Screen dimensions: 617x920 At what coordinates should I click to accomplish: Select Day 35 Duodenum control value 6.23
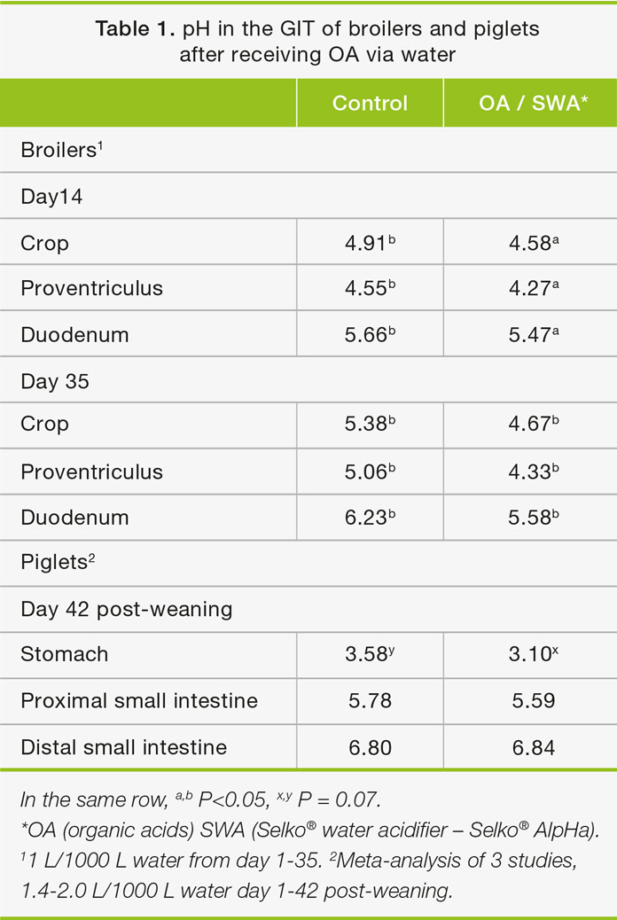tap(365, 518)
